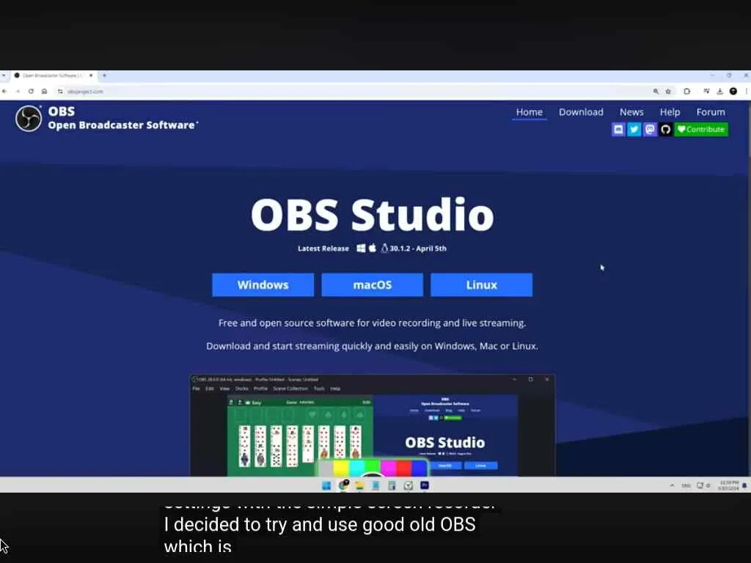The height and width of the screenshot is (563, 751).
Task: Download OBS Studio for Windows
Action: [x=263, y=285]
